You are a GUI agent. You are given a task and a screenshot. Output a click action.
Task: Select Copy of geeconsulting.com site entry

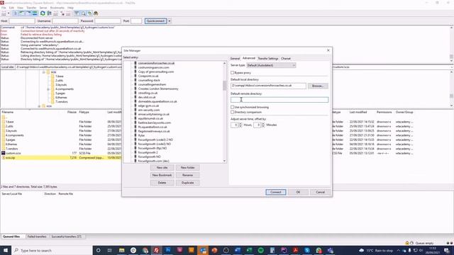click(156, 72)
